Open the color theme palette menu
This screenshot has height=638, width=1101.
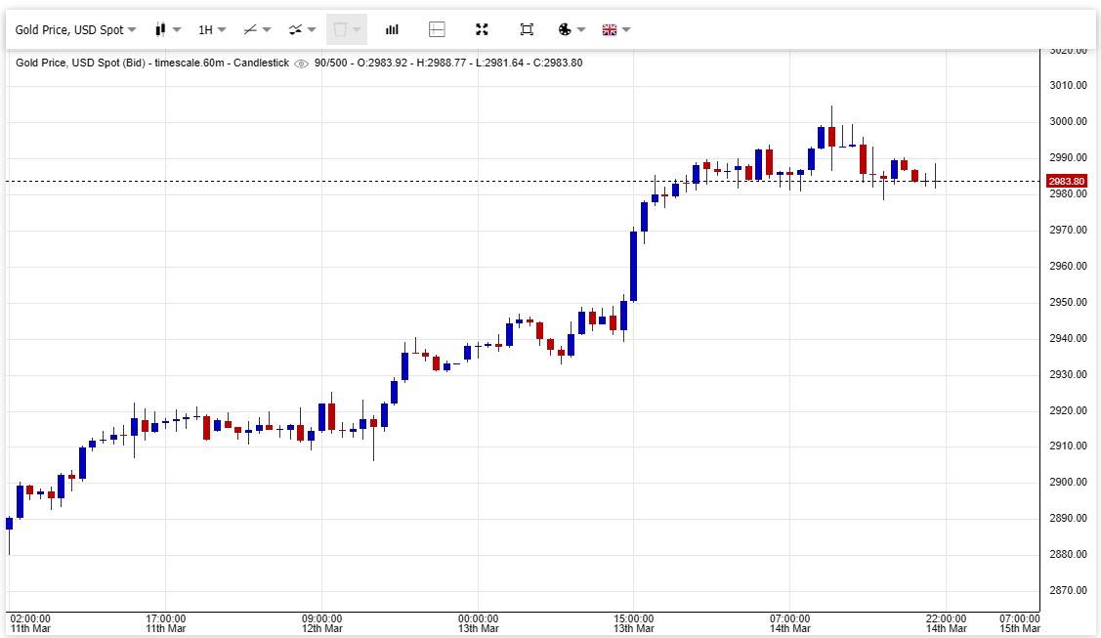click(571, 29)
